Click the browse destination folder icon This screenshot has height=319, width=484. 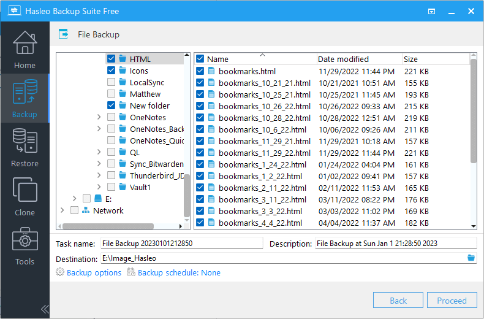[x=471, y=258]
